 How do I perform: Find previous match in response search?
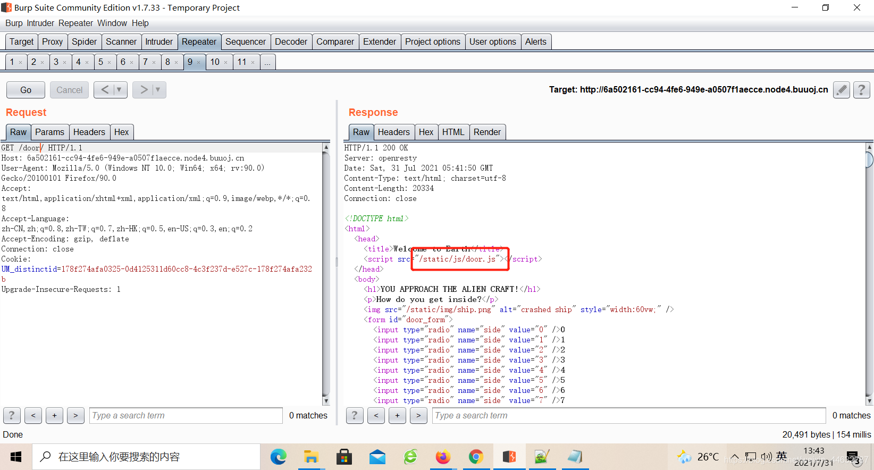click(376, 415)
